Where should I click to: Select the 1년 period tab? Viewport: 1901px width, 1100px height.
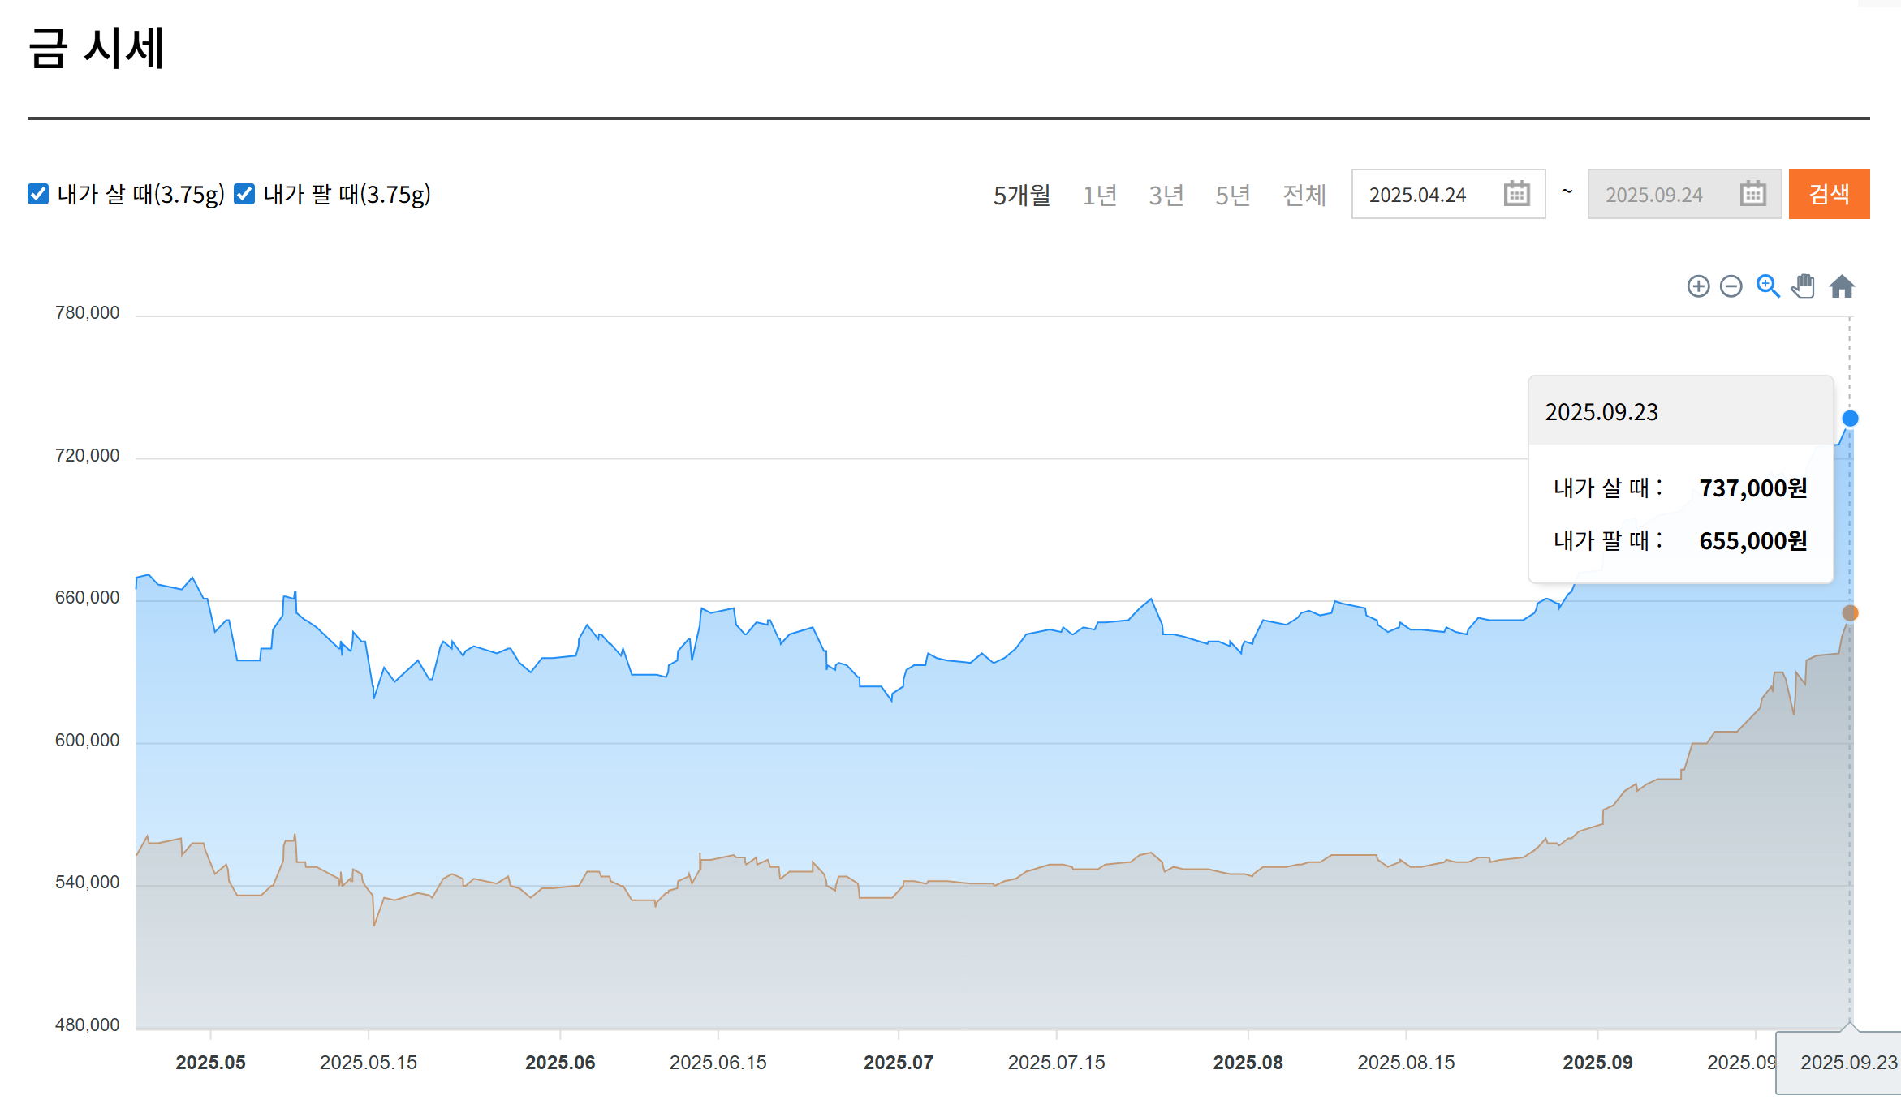(1100, 195)
